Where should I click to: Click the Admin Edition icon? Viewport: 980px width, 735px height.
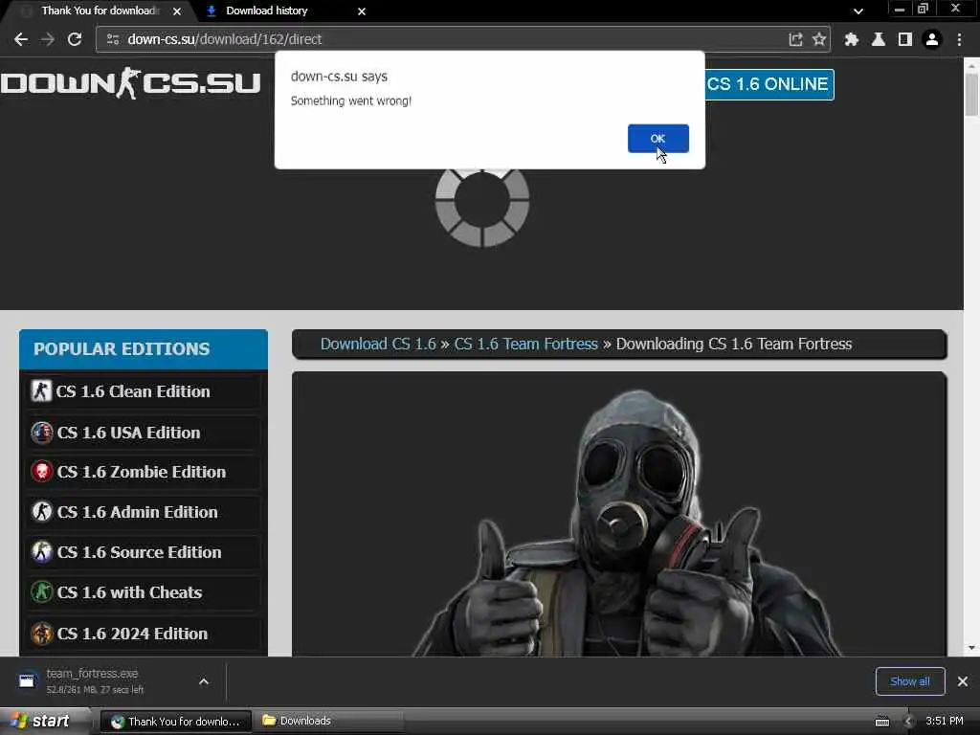coord(41,512)
